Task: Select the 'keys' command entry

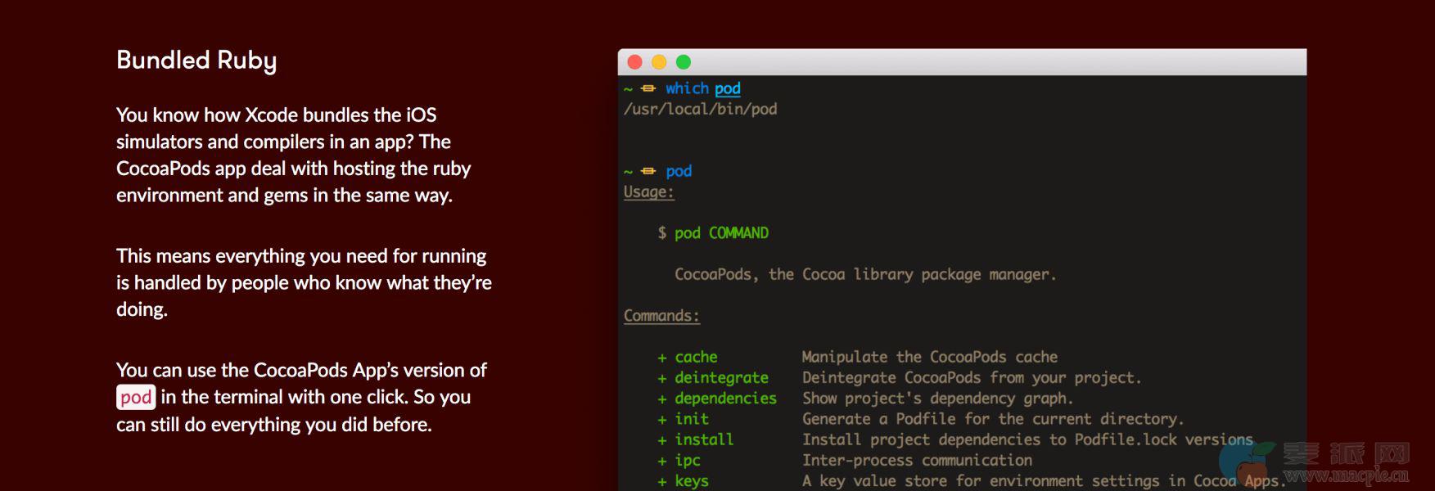Action: pos(692,481)
